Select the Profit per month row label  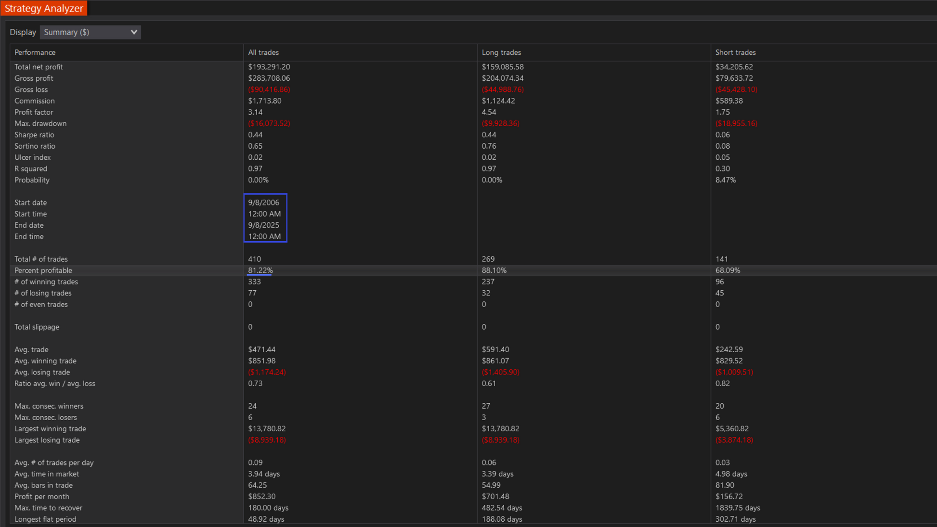[x=41, y=497]
